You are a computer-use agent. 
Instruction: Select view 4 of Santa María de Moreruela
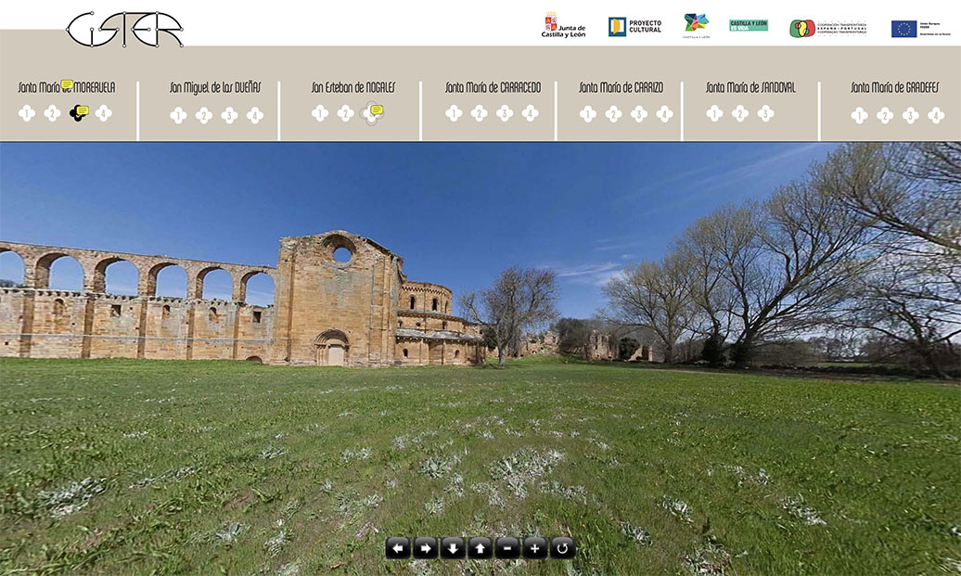(x=103, y=113)
